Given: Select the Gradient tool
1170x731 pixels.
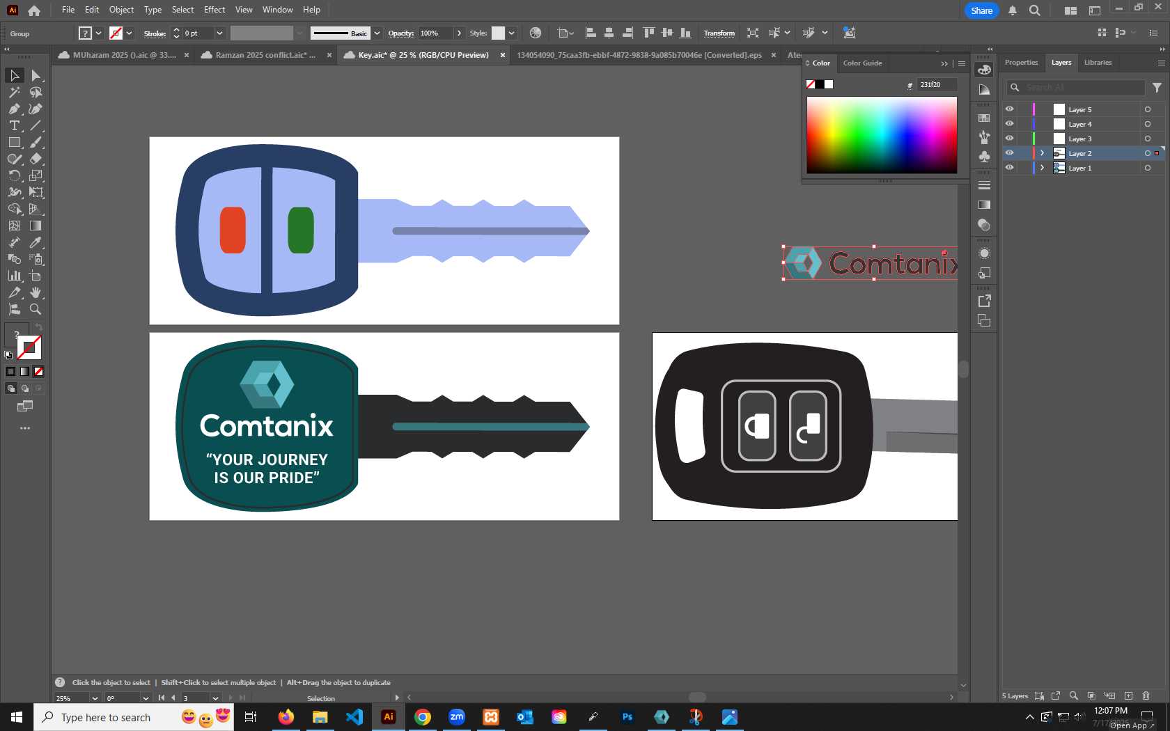Looking at the screenshot, I should point(36,226).
